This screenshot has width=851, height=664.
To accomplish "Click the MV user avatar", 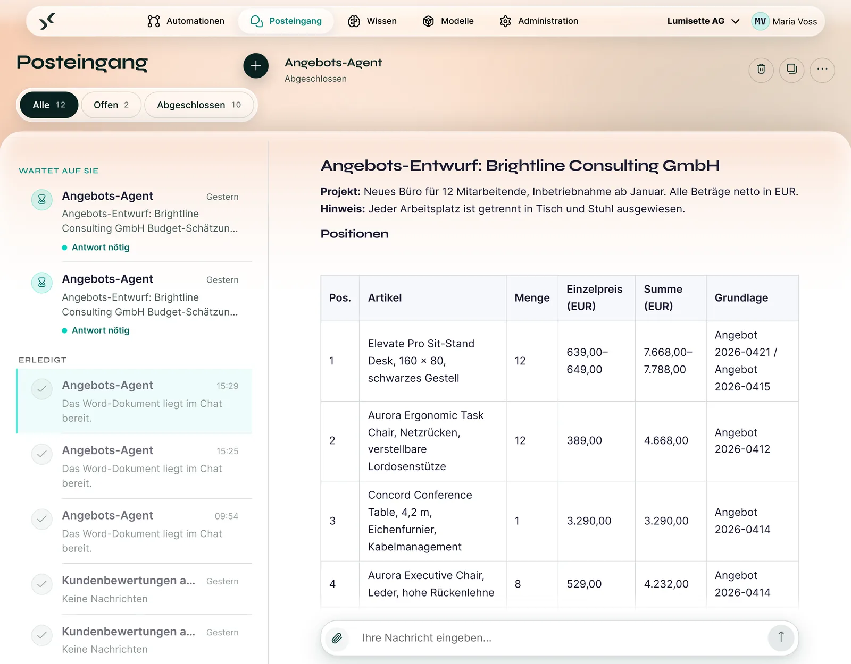I will point(760,21).
